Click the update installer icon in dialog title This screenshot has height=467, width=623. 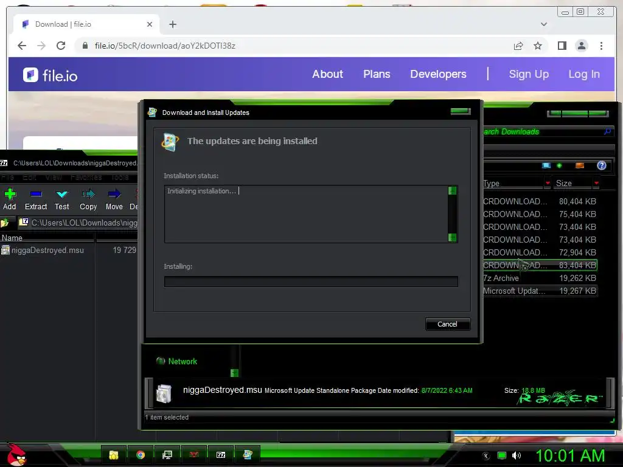pyautogui.click(x=152, y=112)
